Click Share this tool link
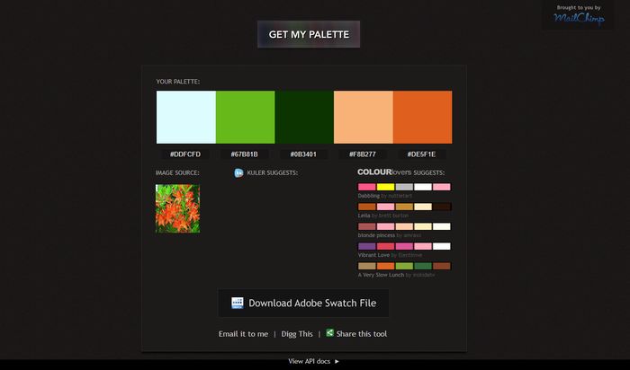 coord(362,334)
